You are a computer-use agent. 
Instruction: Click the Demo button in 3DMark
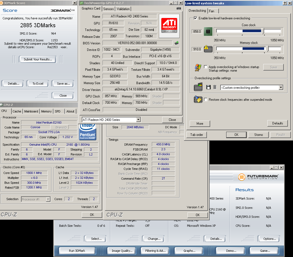coord(231,251)
